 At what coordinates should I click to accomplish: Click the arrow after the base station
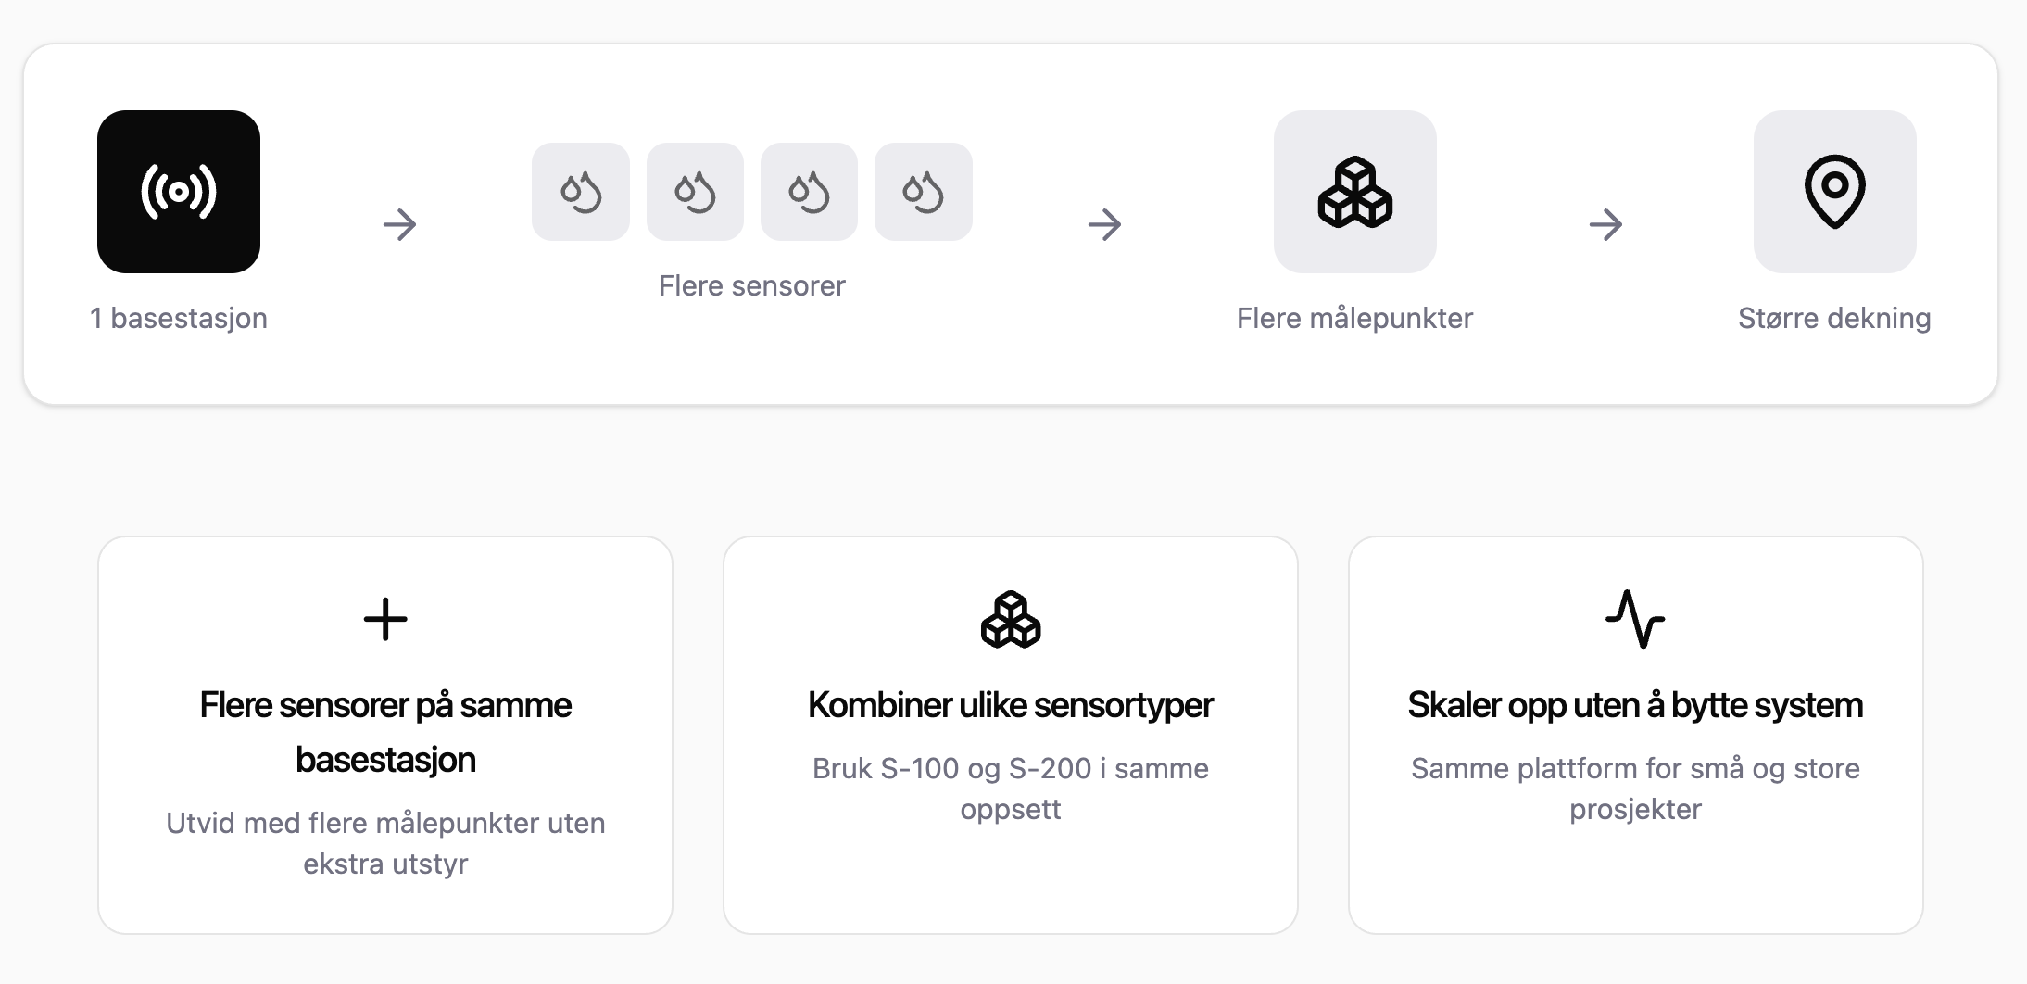click(400, 224)
